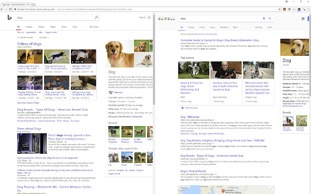Image resolution: width=311 pixels, height=194 pixels.
Task: Click Google voice search microphone icon
Action: click(264, 18)
